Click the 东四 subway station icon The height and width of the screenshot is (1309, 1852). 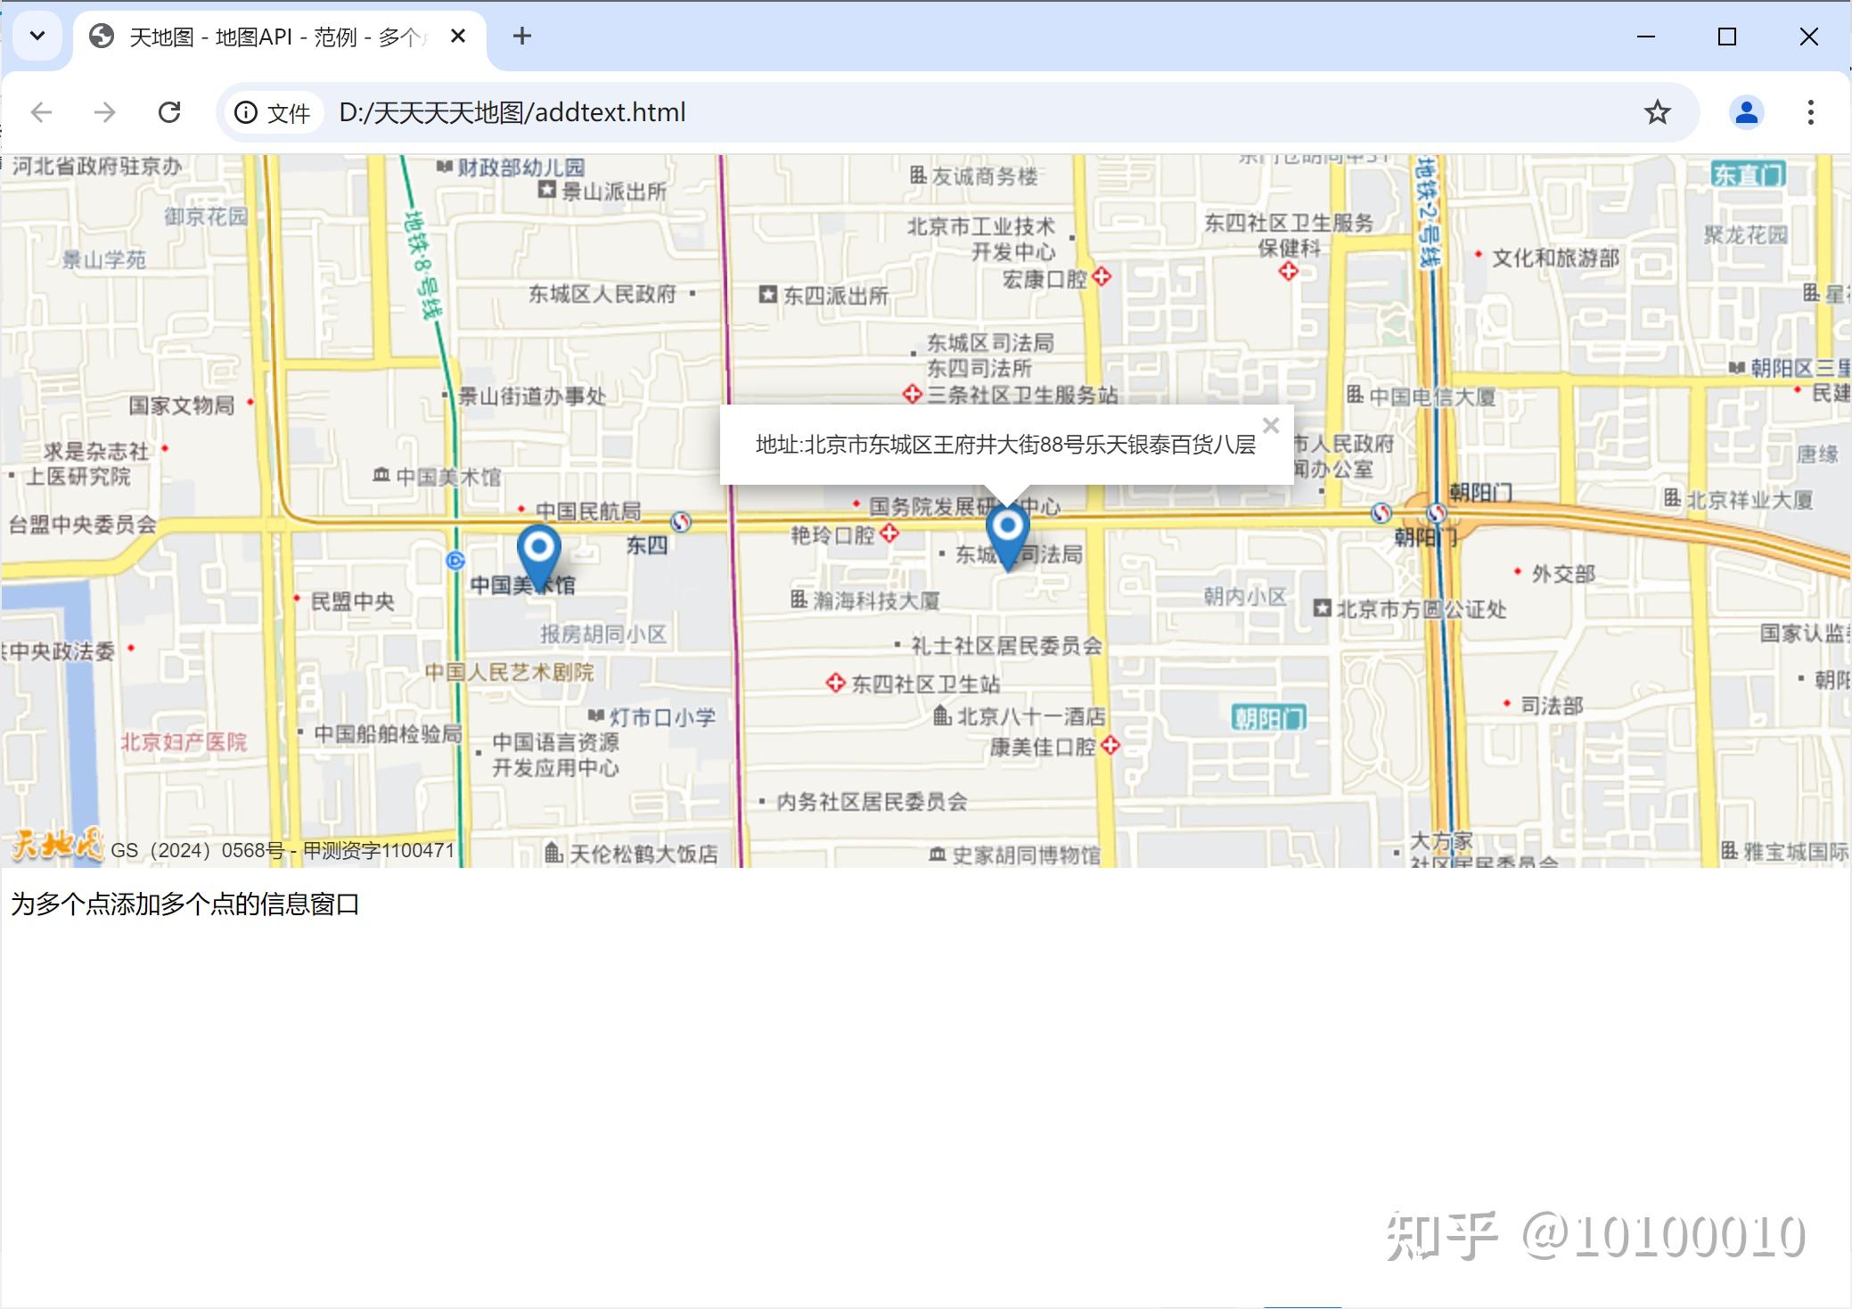tap(681, 521)
